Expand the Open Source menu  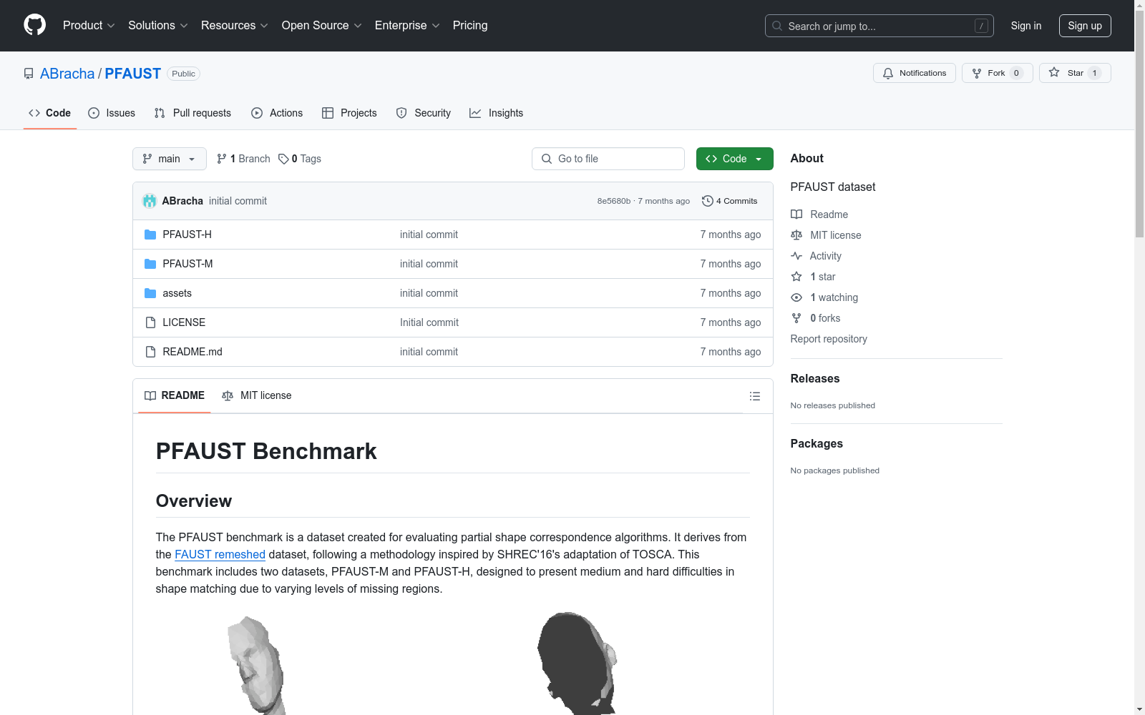(x=322, y=26)
